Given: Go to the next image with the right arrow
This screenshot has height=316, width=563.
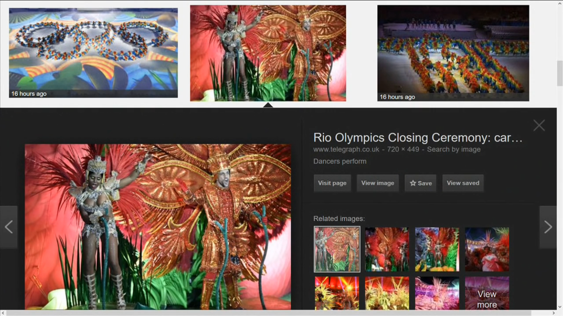Looking at the screenshot, I should (x=548, y=227).
